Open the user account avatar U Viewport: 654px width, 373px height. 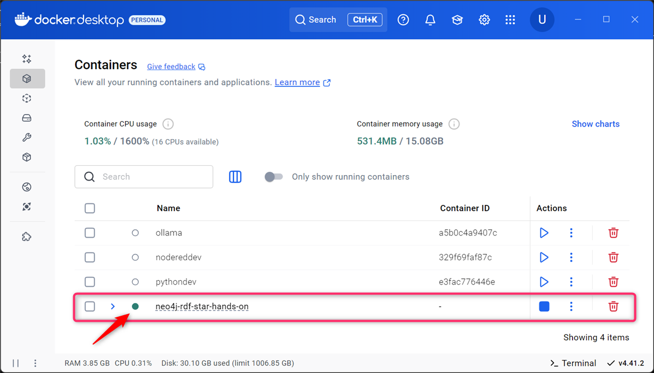click(x=542, y=20)
